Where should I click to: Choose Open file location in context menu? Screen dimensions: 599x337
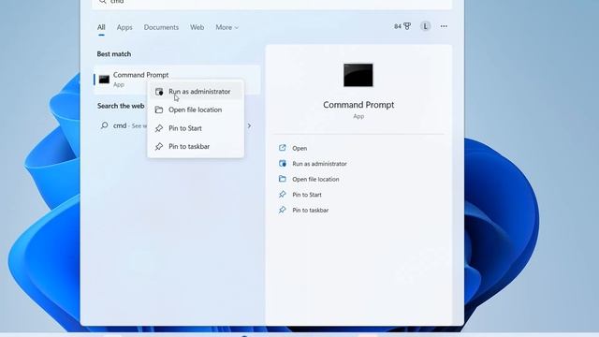196,110
